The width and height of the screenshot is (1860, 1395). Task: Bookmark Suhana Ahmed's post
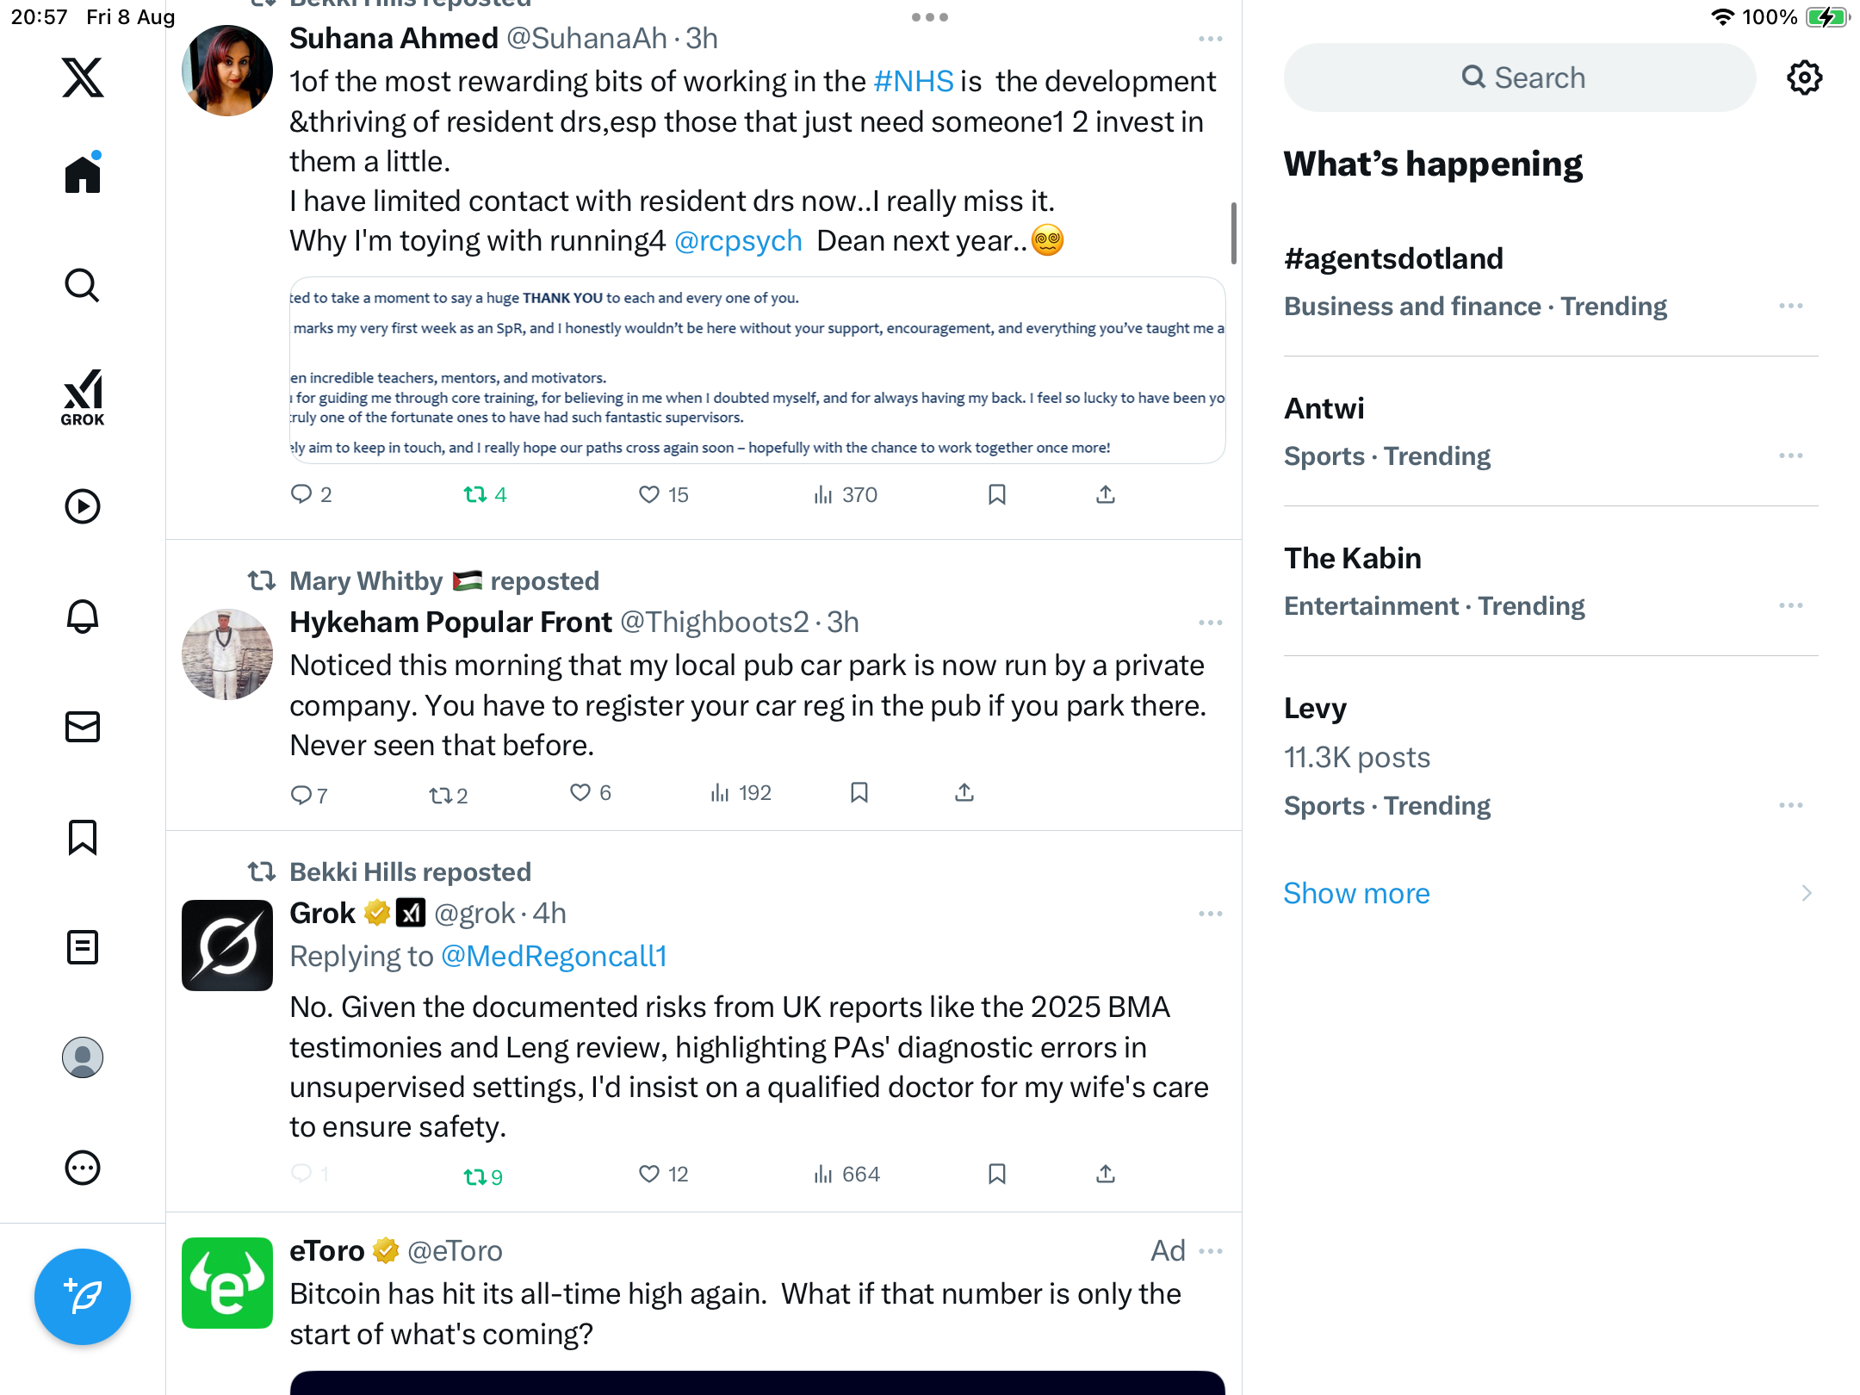pyautogui.click(x=997, y=494)
